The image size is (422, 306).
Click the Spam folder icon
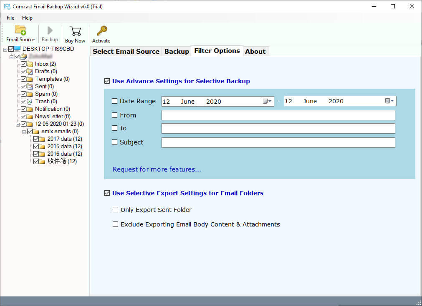[x=30, y=94]
